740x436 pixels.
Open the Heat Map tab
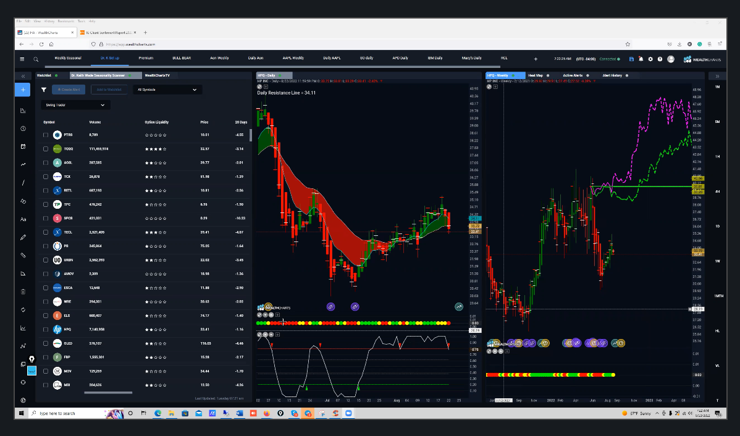(x=536, y=75)
